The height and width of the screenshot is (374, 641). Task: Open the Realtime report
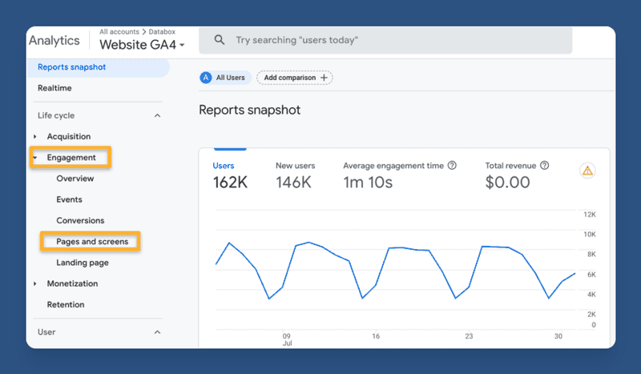coord(54,88)
